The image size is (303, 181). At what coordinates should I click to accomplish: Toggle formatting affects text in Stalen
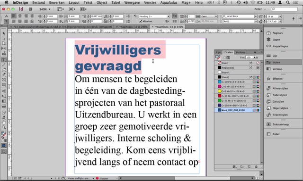228,58
